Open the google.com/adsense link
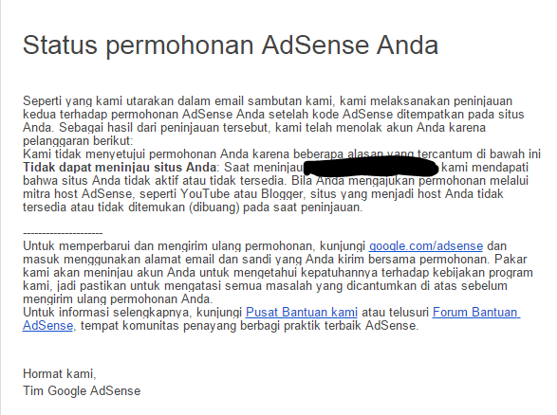557x415 pixels. [x=426, y=245]
